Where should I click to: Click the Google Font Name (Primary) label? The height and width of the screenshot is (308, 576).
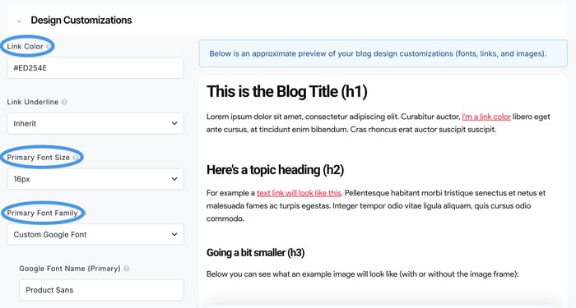[x=70, y=269]
